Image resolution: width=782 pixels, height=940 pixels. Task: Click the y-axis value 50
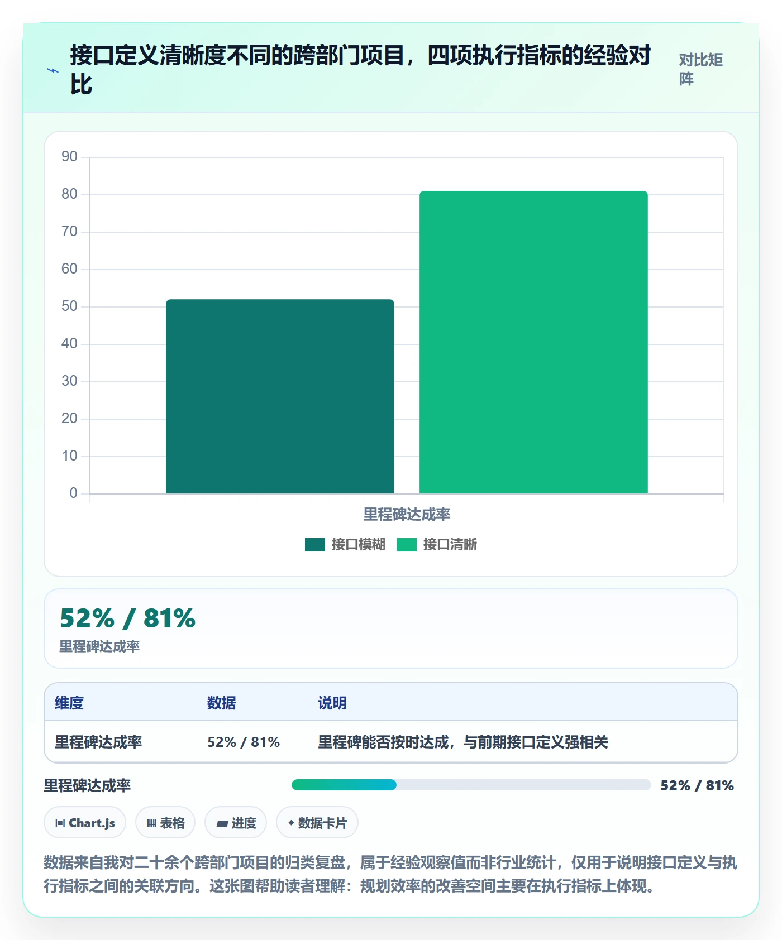point(69,306)
